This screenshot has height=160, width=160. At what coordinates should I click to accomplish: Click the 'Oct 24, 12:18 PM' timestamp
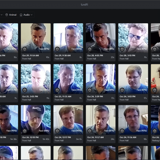pos(30,137)
